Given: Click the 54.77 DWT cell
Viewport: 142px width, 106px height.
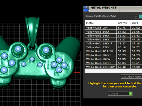Looking at the screenshot, I should tap(136, 47).
